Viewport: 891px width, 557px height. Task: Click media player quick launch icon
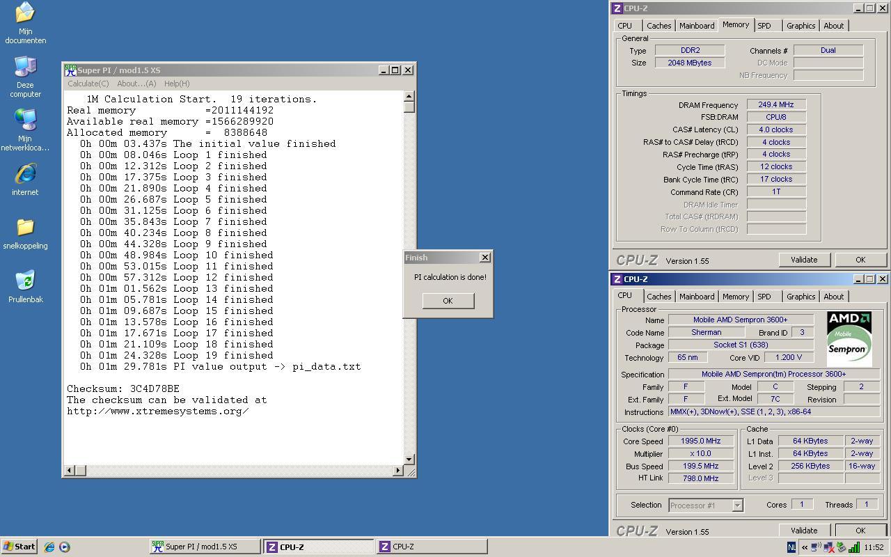(x=65, y=547)
